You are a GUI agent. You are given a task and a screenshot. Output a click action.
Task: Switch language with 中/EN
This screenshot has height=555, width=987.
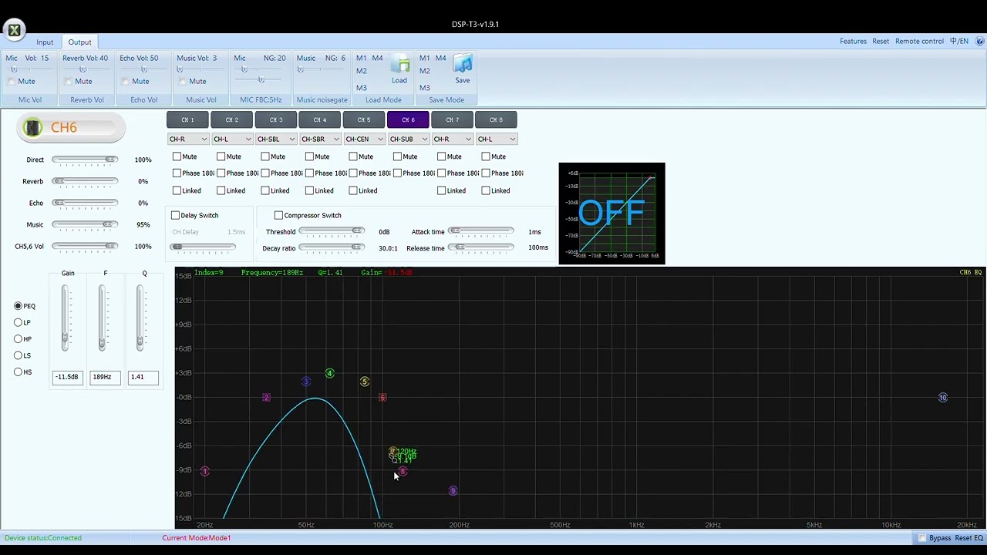958,42
